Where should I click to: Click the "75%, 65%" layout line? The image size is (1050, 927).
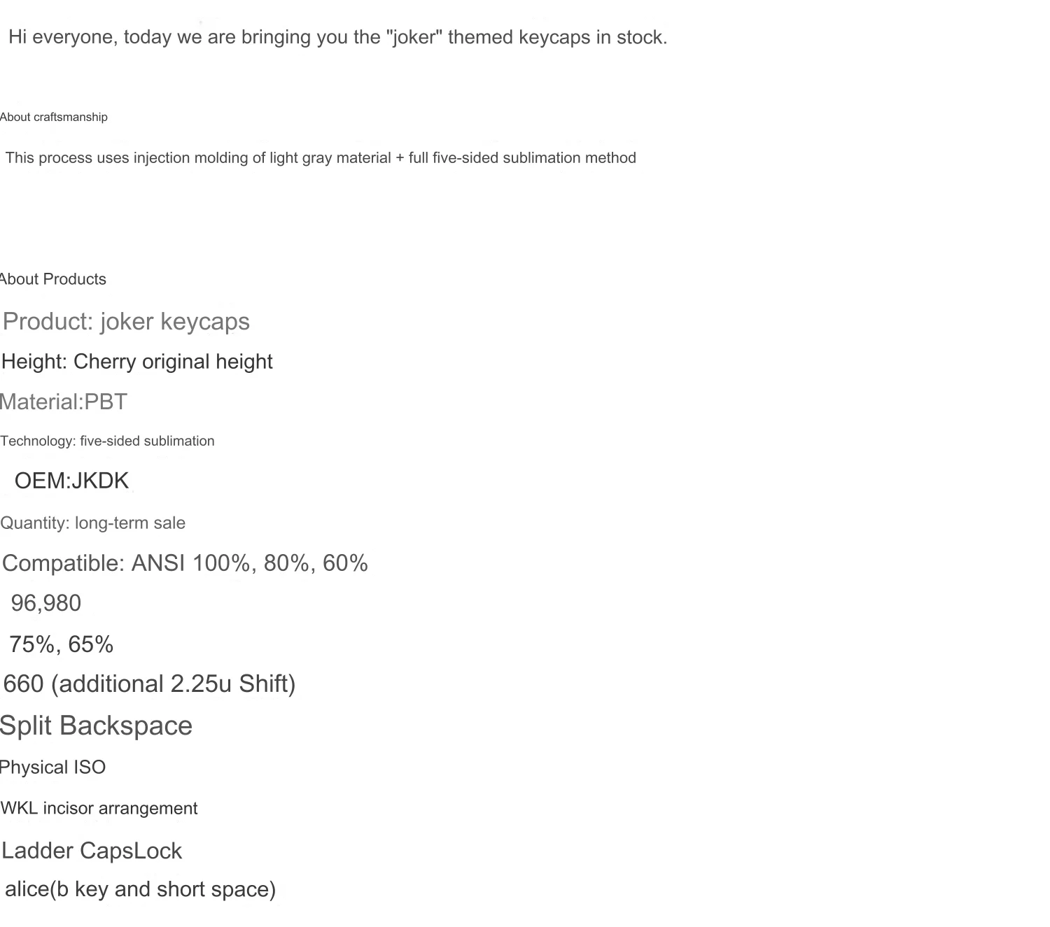(x=62, y=644)
